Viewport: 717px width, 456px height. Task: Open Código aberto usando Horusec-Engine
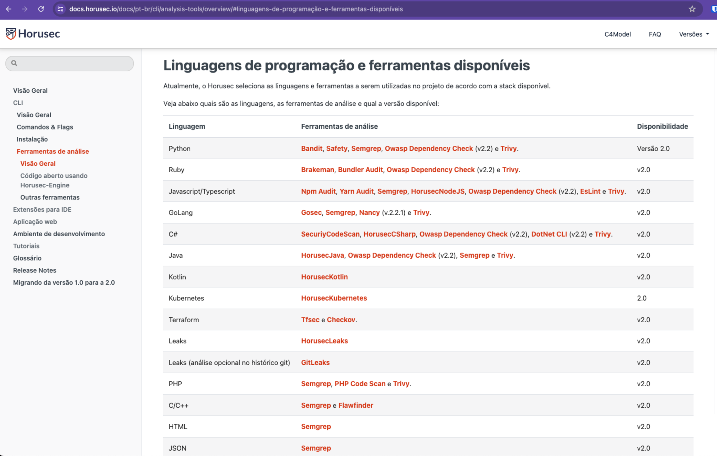(54, 180)
